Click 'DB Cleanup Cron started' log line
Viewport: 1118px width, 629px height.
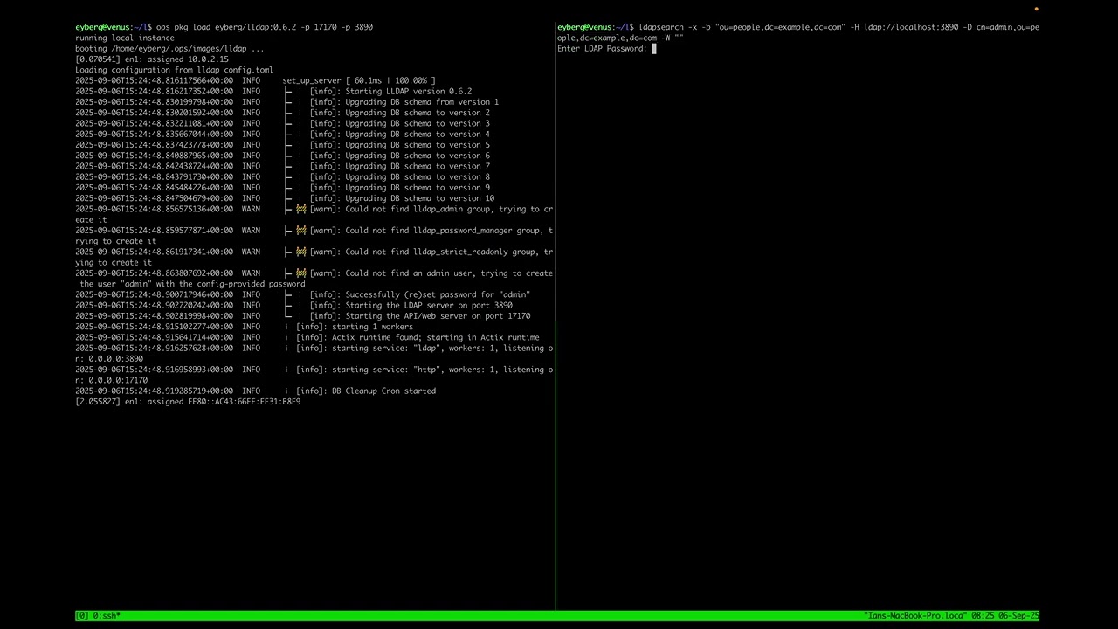pos(383,391)
